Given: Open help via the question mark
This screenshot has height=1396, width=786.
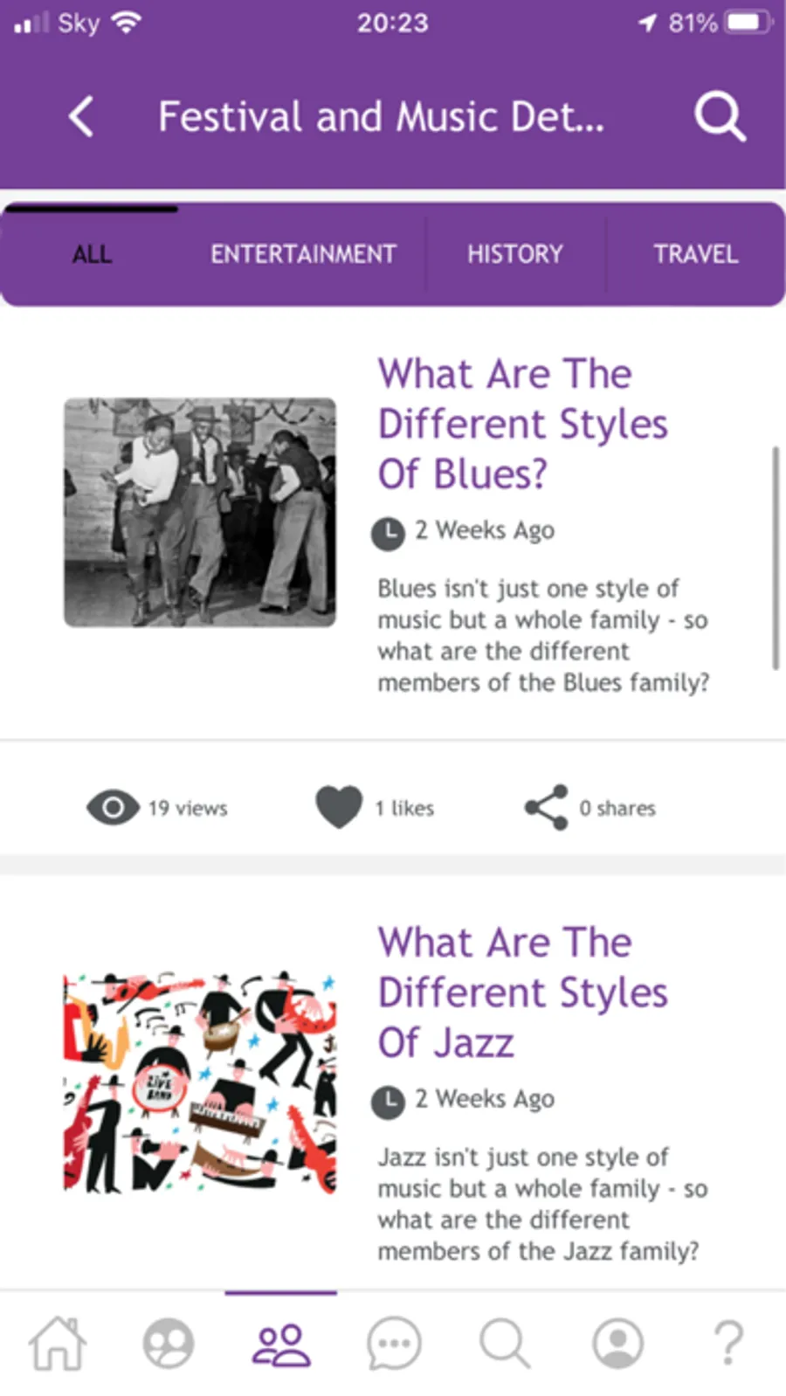Looking at the screenshot, I should (729, 1344).
